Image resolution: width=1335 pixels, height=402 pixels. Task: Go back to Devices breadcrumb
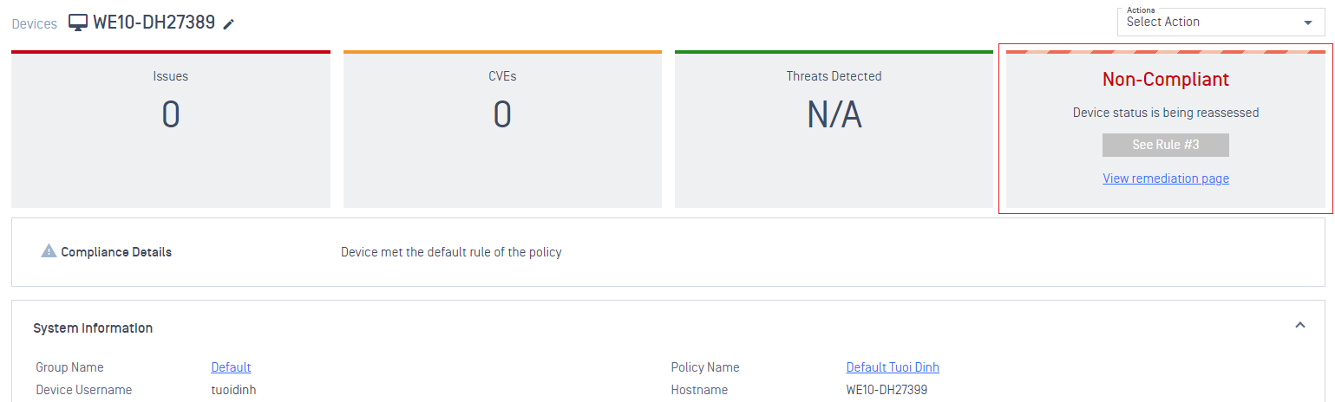point(34,24)
